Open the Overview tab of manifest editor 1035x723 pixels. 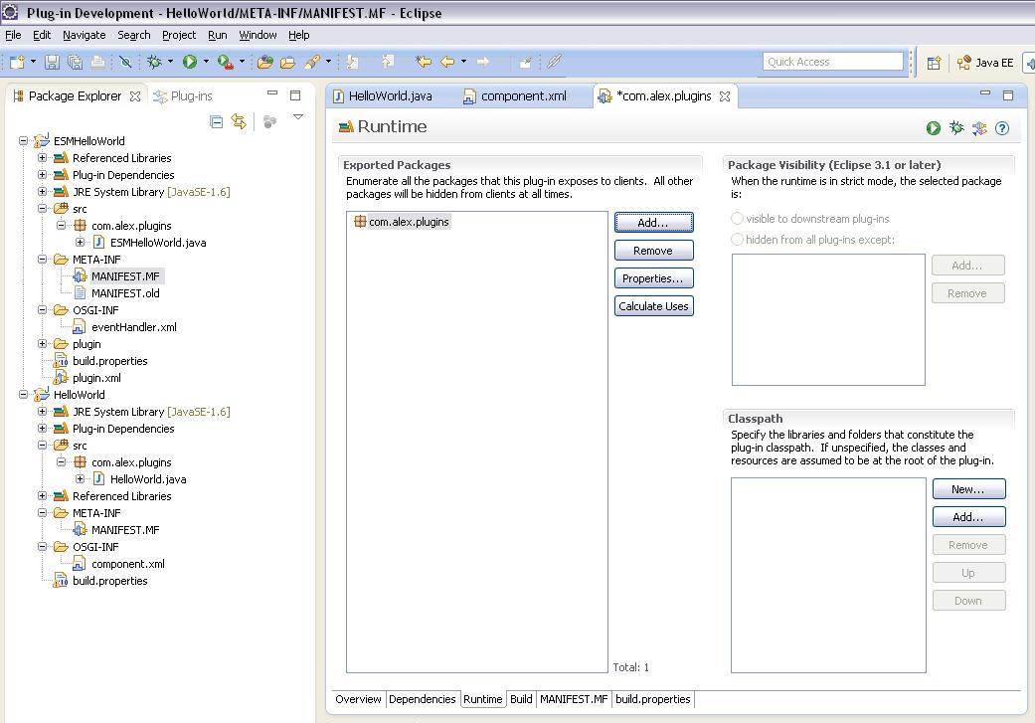358,699
